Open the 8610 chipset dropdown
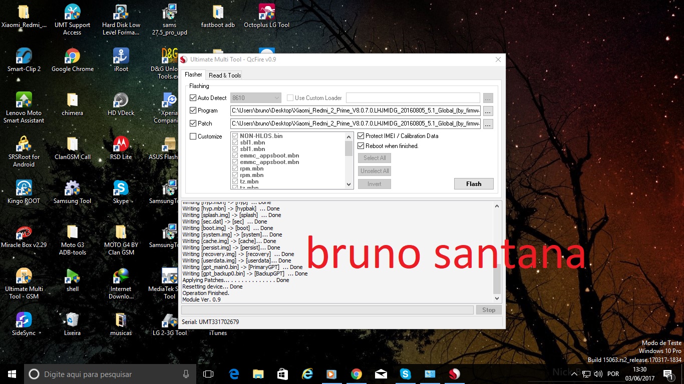Screen dimensions: 684x384 coord(255,98)
